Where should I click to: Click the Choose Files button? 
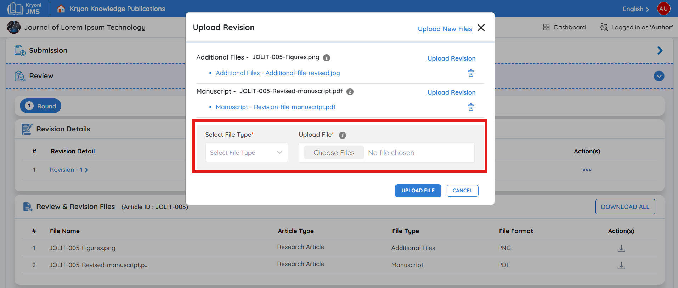point(334,153)
